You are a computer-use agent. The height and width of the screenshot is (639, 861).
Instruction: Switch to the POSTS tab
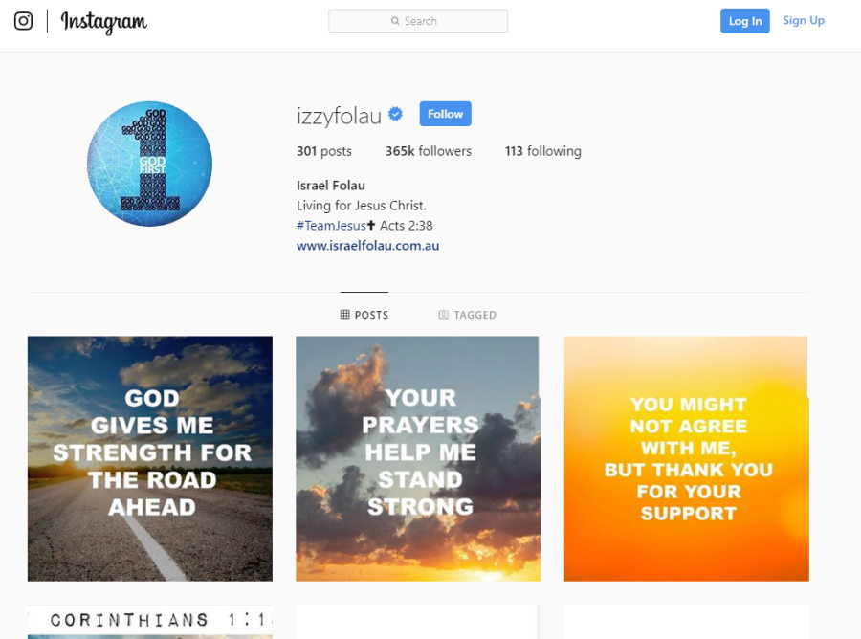coord(364,315)
